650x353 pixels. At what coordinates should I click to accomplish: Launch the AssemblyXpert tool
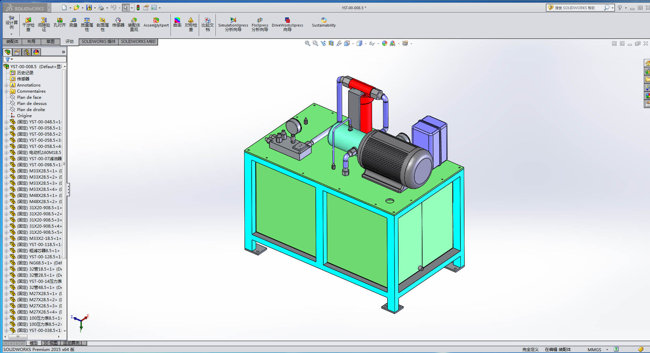156,22
